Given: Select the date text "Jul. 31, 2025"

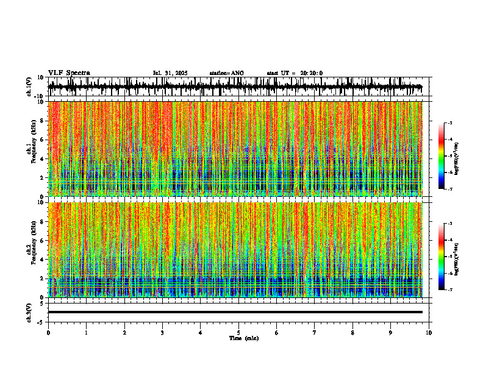Looking at the screenshot, I should coord(170,73).
